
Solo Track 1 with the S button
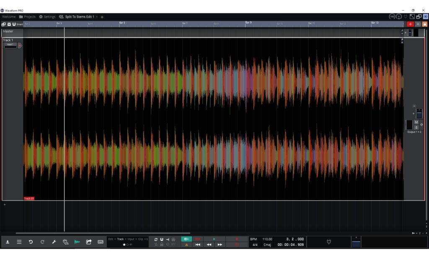[x=416, y=127]
